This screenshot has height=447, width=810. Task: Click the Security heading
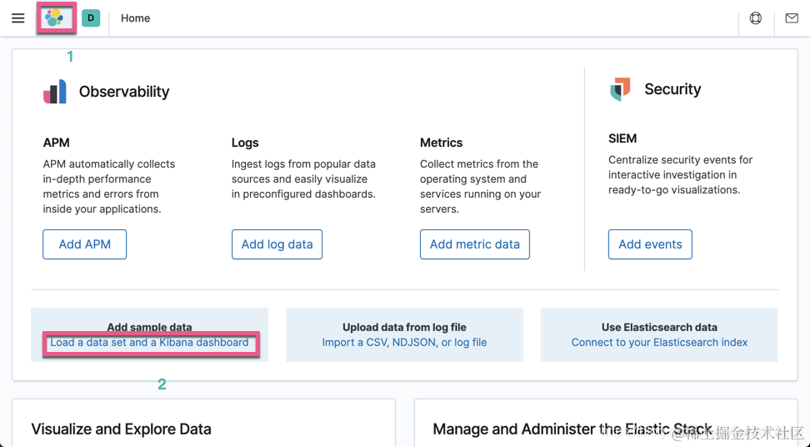tap(672, 89)
